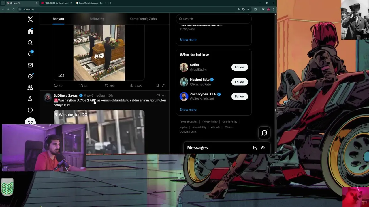Share the NTV video post
Screen dimensions: 369x207
[164, 85]
